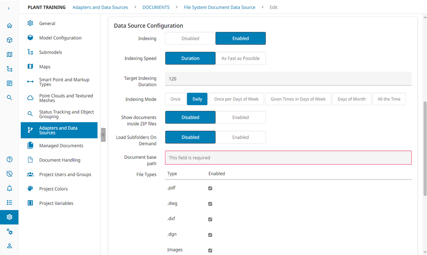Screen dimensions: 427x255
Task: Open the 3D cube model icon
Action: (x=9, y=40)
